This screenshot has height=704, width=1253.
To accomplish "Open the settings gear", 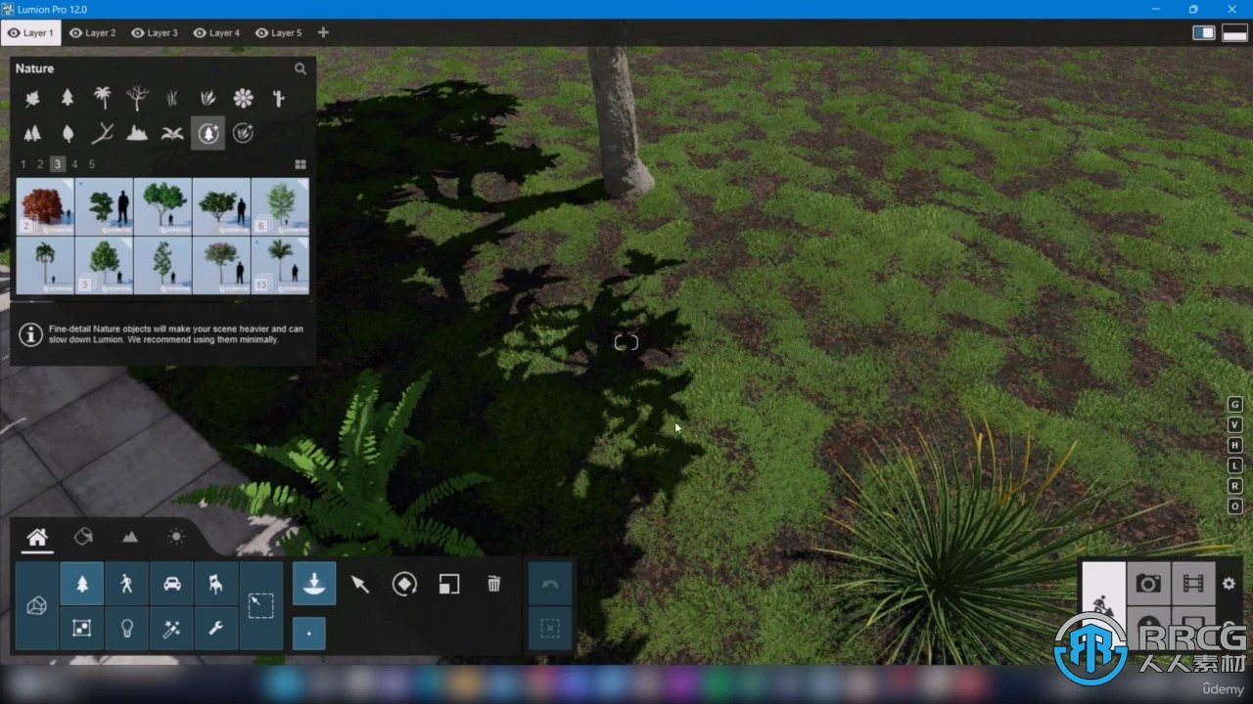I will (1230, 584).
